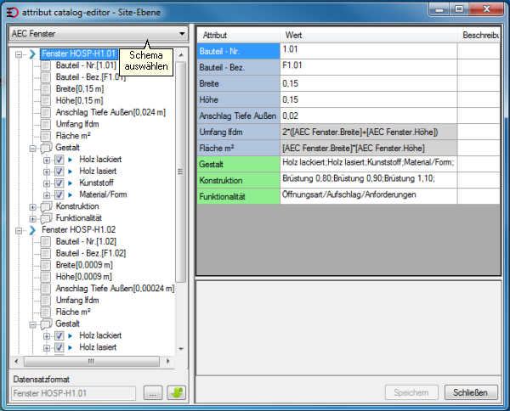Click the Attribut column header
Image resolution: width=510 pixels, height=411 pixels.
(x=238, y=35)
